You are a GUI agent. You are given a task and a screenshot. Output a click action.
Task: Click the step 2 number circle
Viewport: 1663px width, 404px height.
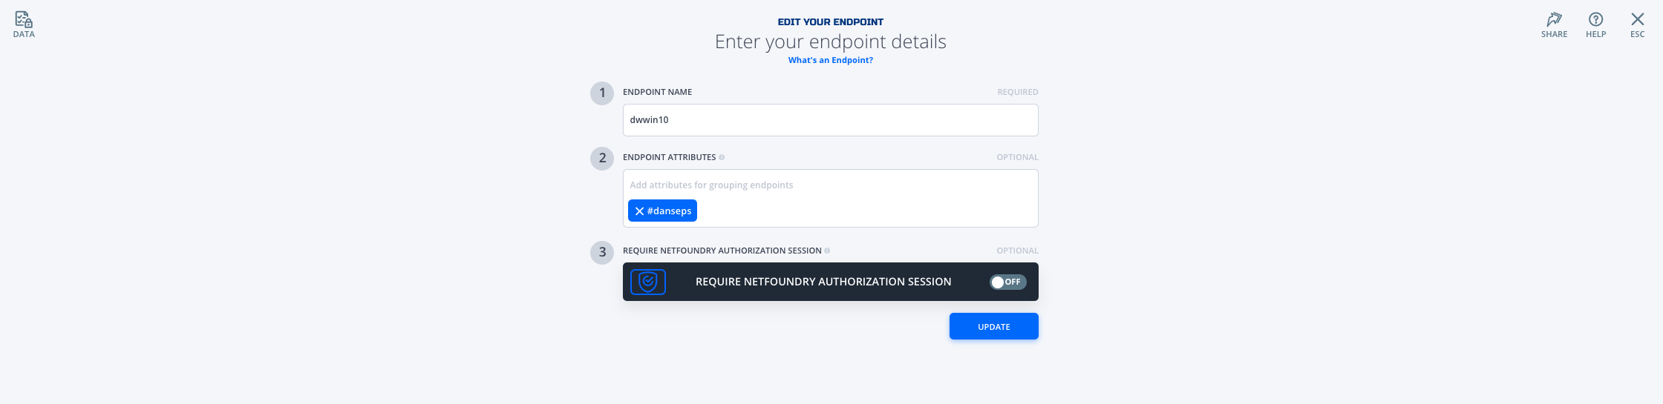point(602,159)
